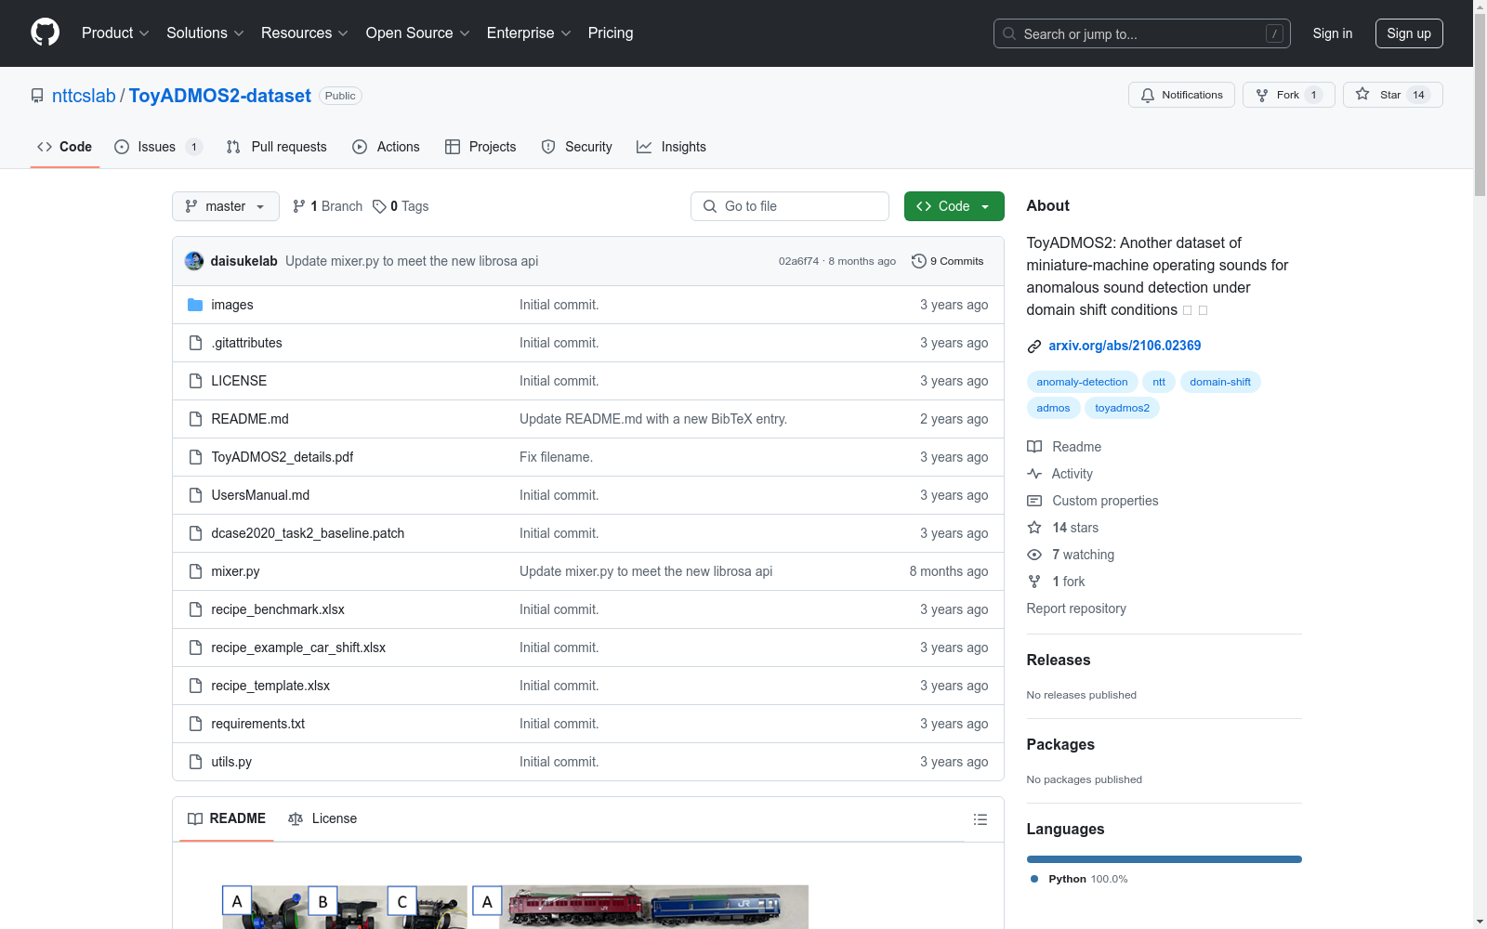Open dcase2020_task2_baseline.patch file

click(308, 533)
